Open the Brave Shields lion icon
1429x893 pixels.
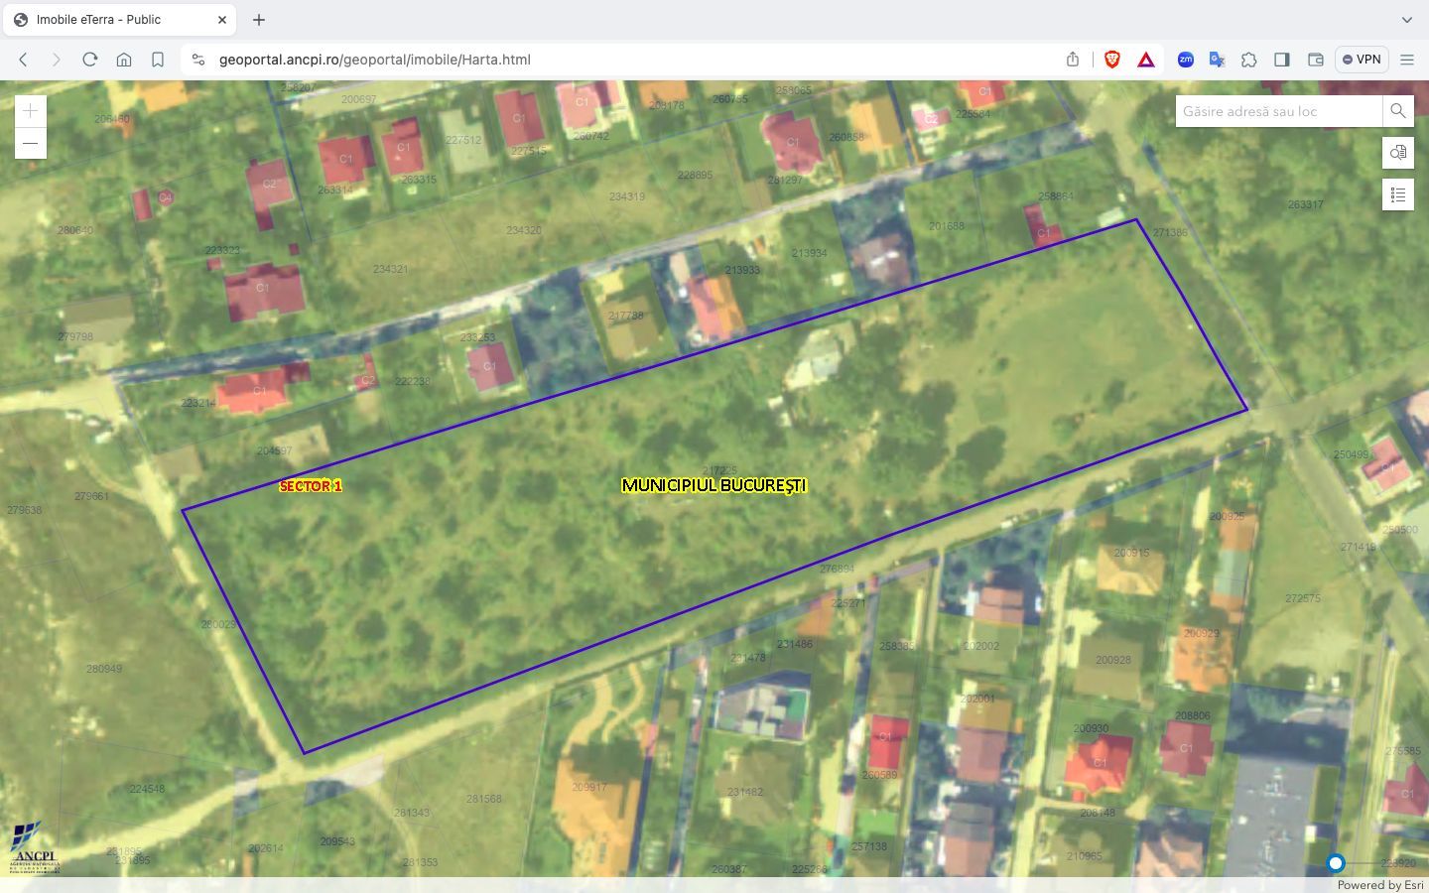[1112, 60]
